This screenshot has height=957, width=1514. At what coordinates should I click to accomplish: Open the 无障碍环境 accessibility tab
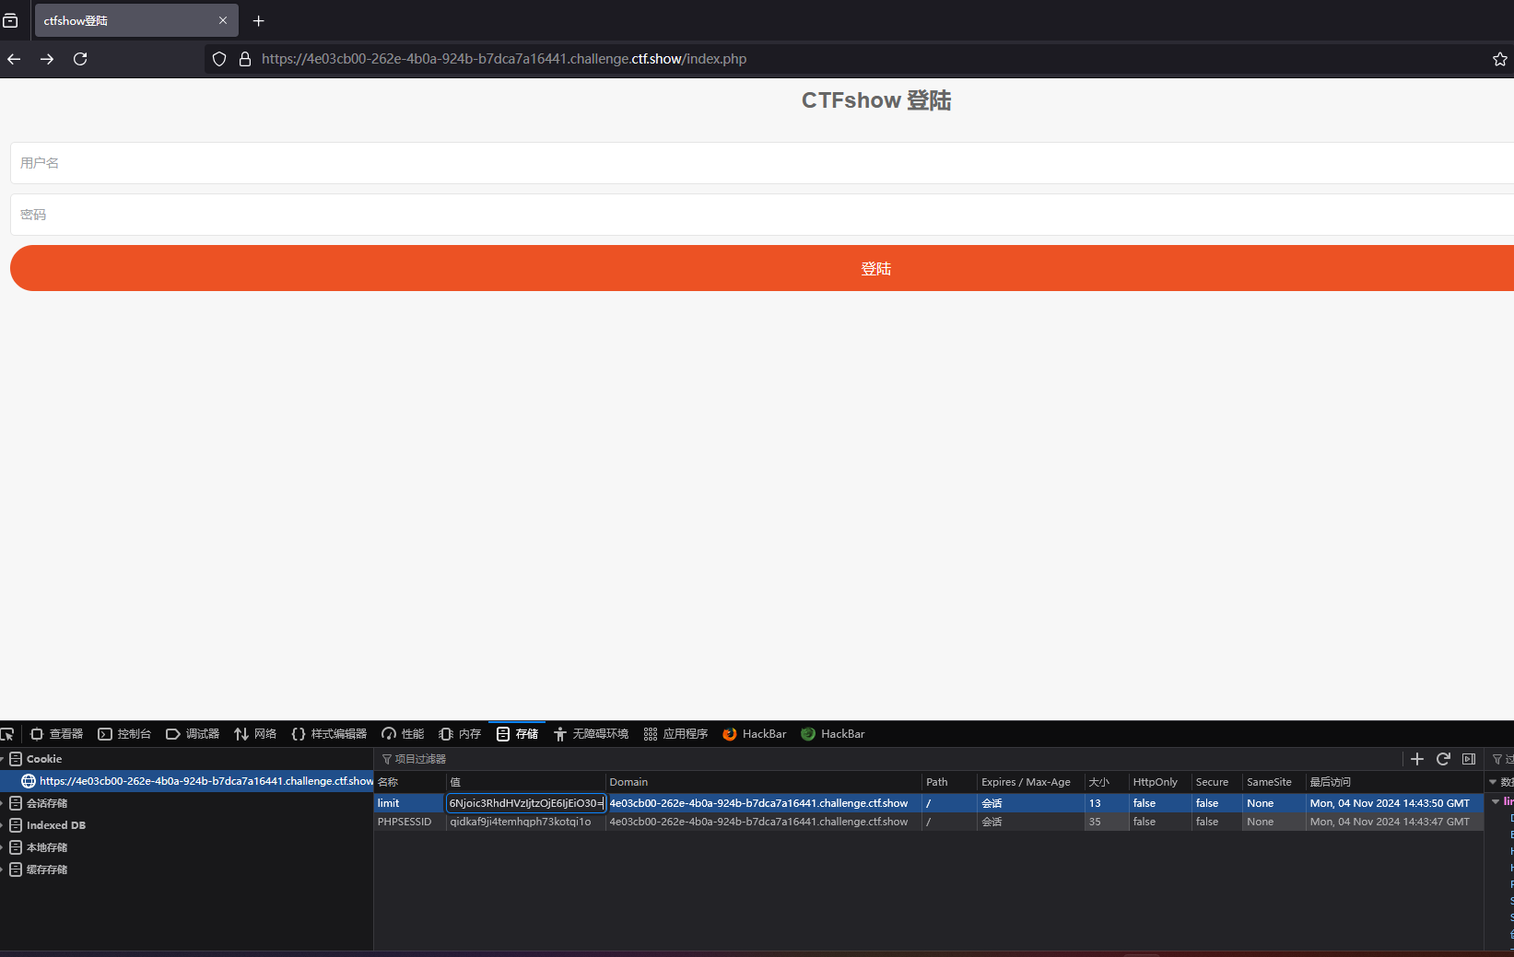(x=591, y=734)
